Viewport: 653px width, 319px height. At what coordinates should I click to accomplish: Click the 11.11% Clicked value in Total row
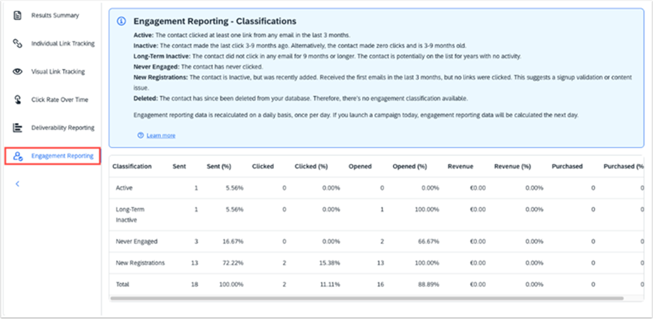330,284
